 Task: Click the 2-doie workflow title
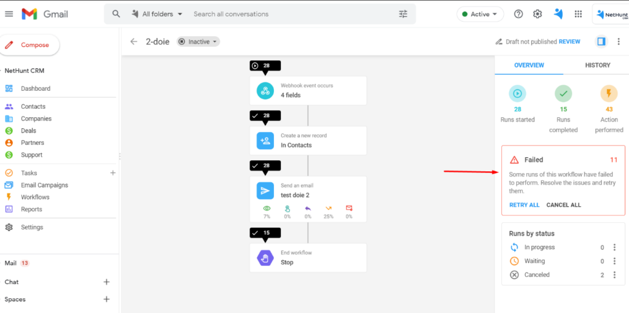[x=157, y=42]
